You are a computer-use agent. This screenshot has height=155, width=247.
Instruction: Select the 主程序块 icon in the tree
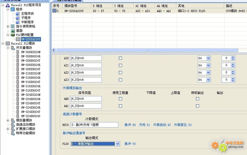[18, 14]
